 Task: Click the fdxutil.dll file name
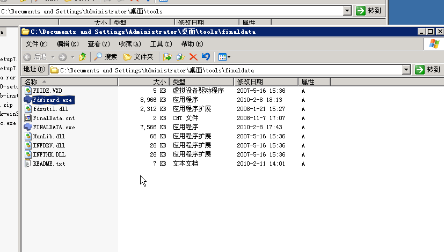(x=50, y=109)
